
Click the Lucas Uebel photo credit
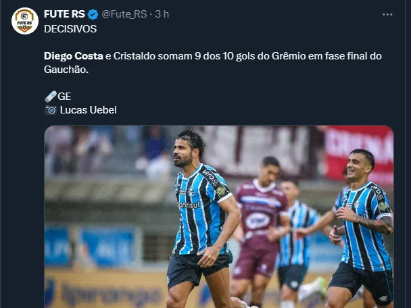tap(89, 110)
